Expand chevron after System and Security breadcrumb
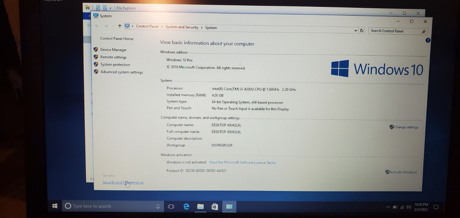The width and height of the screenshot is (460, 218). point(202,28)
